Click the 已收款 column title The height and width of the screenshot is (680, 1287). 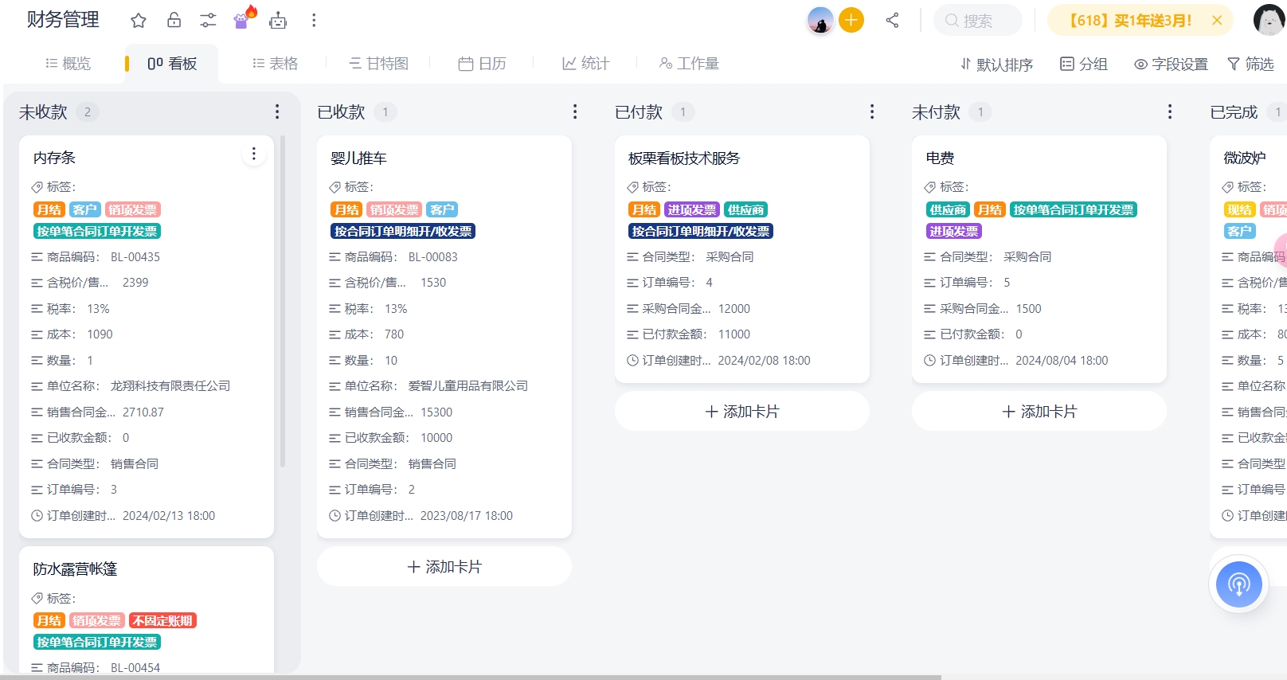point(341,112)
